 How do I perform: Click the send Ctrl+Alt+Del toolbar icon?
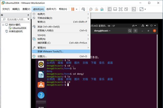tap(83, 9)
